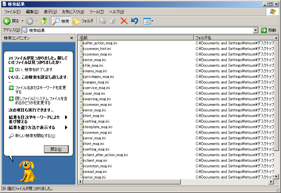Click the Up folder toolbar icon

[x=44, y=21]
